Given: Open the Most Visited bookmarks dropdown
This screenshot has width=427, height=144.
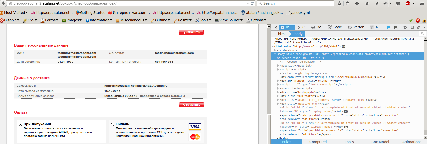Looking at the screenshot, I should tap(14, 12).
